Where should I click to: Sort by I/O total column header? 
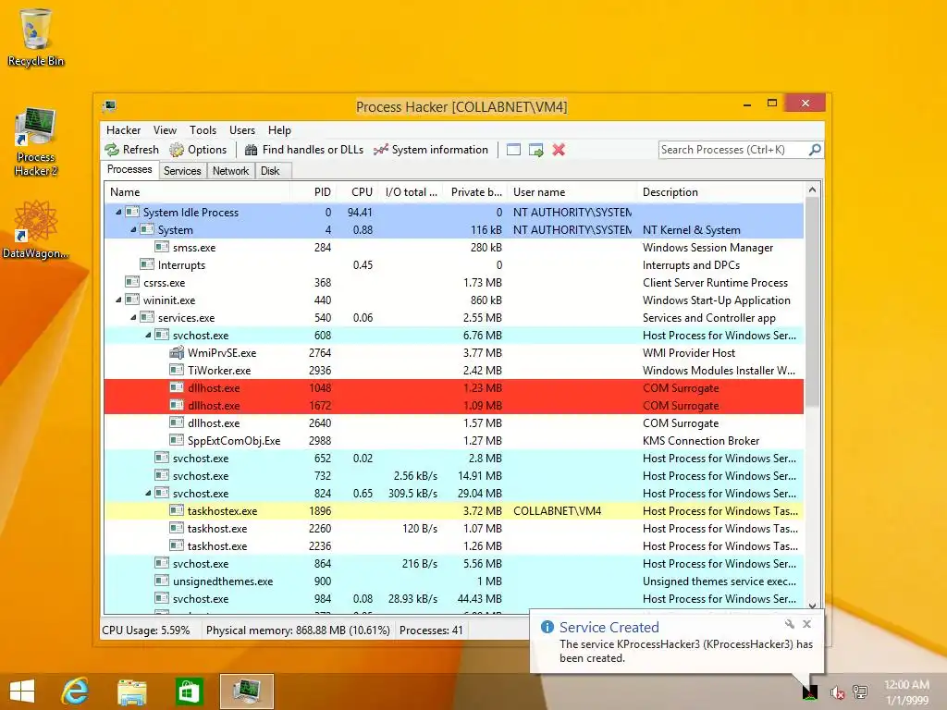pyautogui.click(x=410, y=192)
